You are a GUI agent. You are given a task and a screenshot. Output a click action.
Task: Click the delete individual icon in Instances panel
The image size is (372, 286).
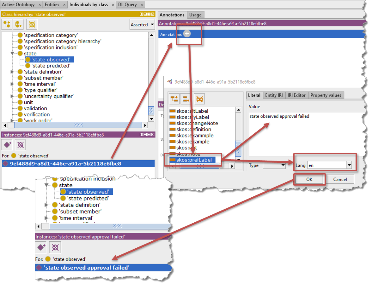[20, 145]
